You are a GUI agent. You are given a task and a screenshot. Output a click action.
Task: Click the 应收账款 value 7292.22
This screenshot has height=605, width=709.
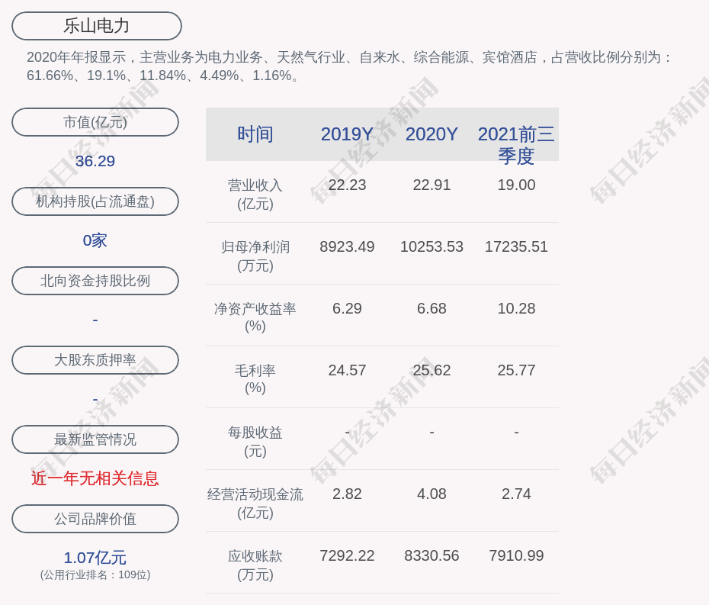click(347, 555)
